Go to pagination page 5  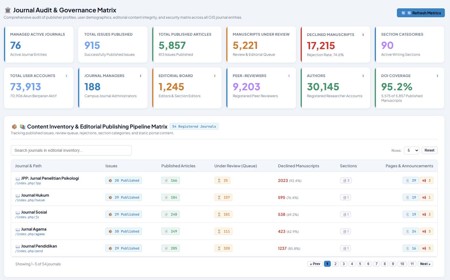(x=360, y=264)
